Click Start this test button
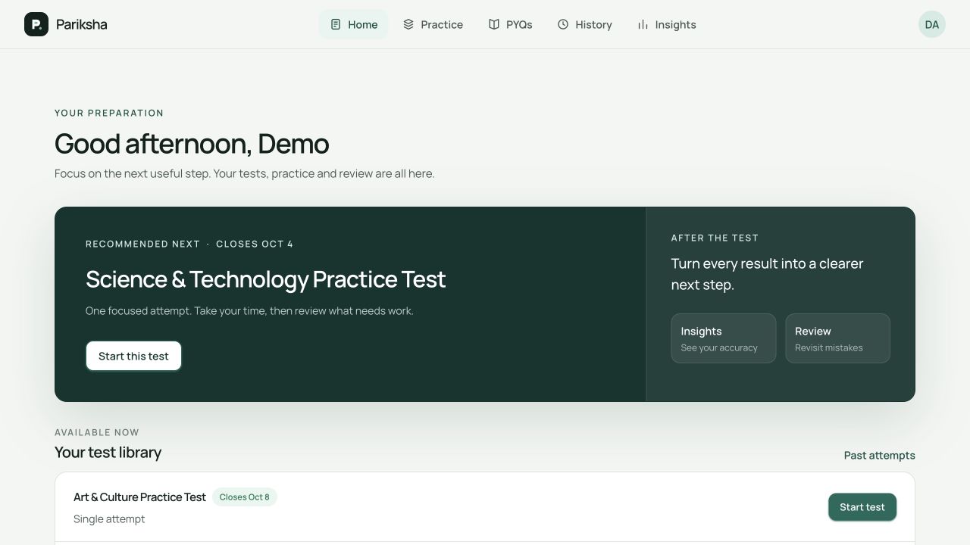970x545 pixels. click(x=133, y=356)
